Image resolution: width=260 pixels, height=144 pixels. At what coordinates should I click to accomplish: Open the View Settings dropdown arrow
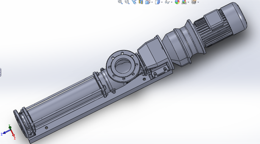pyautogui.click(x=198, y=2)
